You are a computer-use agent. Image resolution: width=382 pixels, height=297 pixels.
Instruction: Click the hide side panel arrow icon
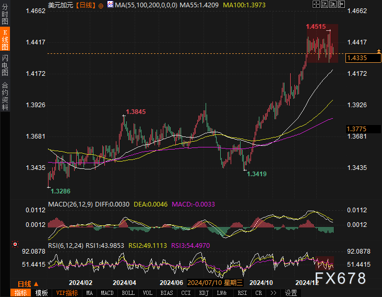341,4
